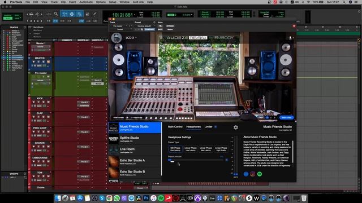Toggle plugin Bypass button
The width and height of the screenshot is (362, 203).
(x=170, y=26)
